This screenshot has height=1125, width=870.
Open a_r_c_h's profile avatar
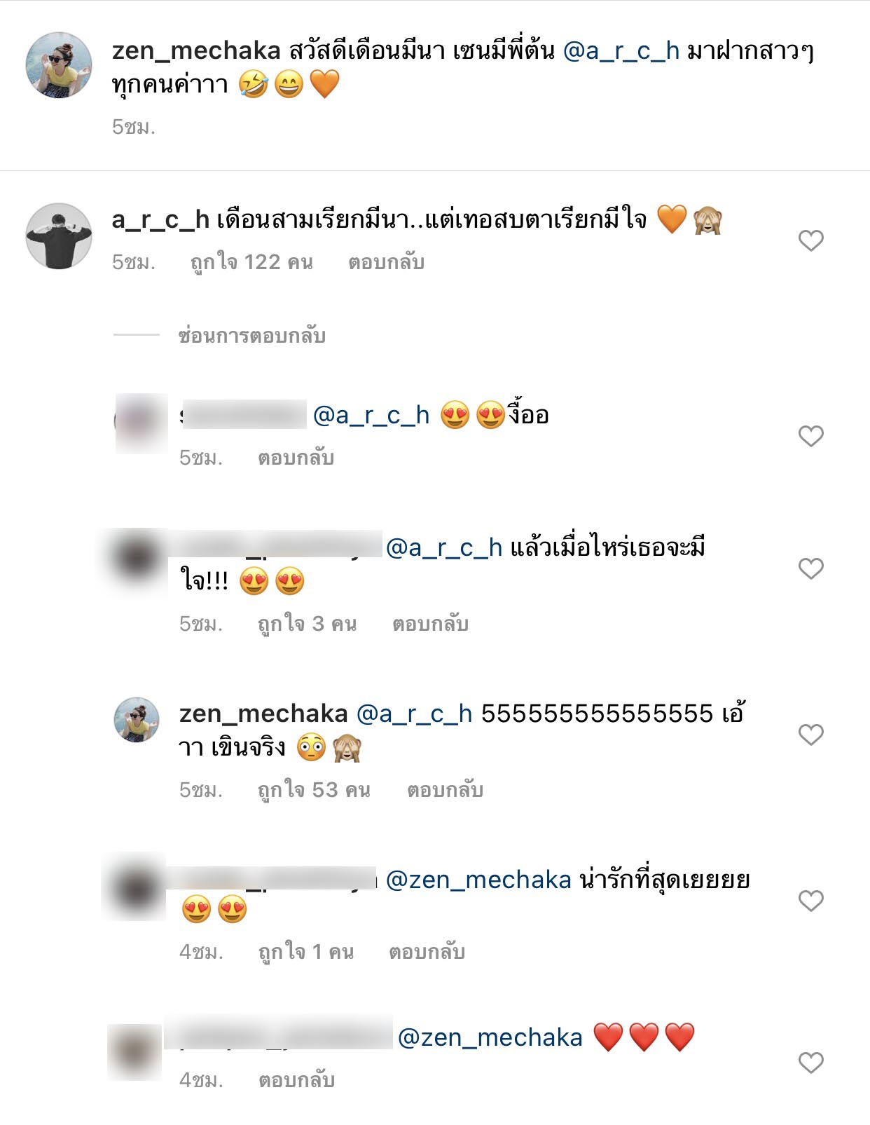click(59, 236)
